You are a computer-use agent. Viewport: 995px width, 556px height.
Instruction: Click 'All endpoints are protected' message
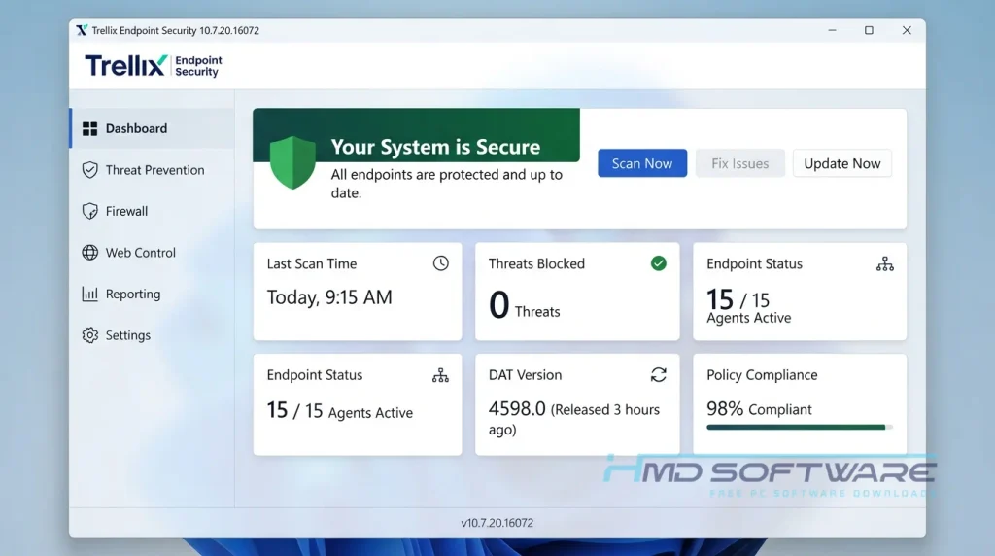[x=446, y=184]
